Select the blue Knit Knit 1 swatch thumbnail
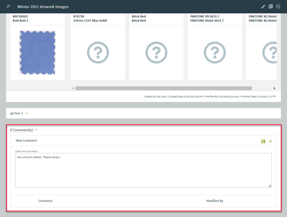This screenshot has height=217, width=287. [37, 52]
